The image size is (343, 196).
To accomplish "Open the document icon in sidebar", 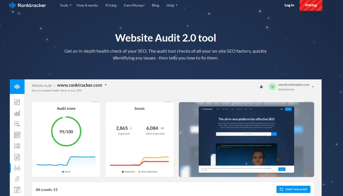I will [x=17, y=157].
